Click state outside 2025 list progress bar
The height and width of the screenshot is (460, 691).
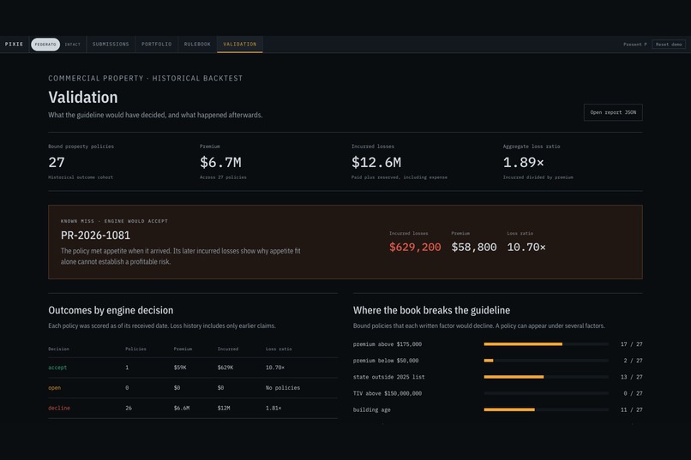546,377
